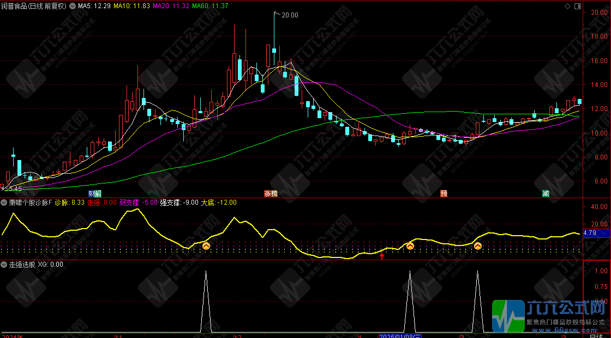Viewport: 611px width, 338px height.
Task: Expand the 萧啸个股诊脉F indicator menu arrow
Action: pyautogui.click(x=4, y=202)
